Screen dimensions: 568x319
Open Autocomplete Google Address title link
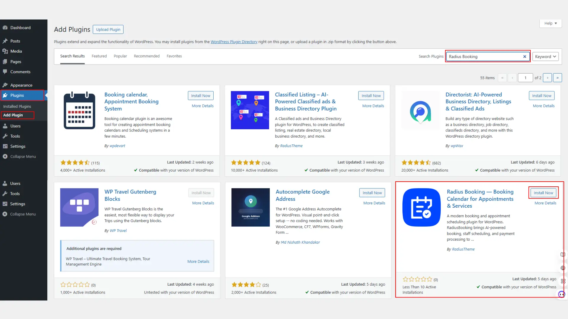tap(303, 195)
